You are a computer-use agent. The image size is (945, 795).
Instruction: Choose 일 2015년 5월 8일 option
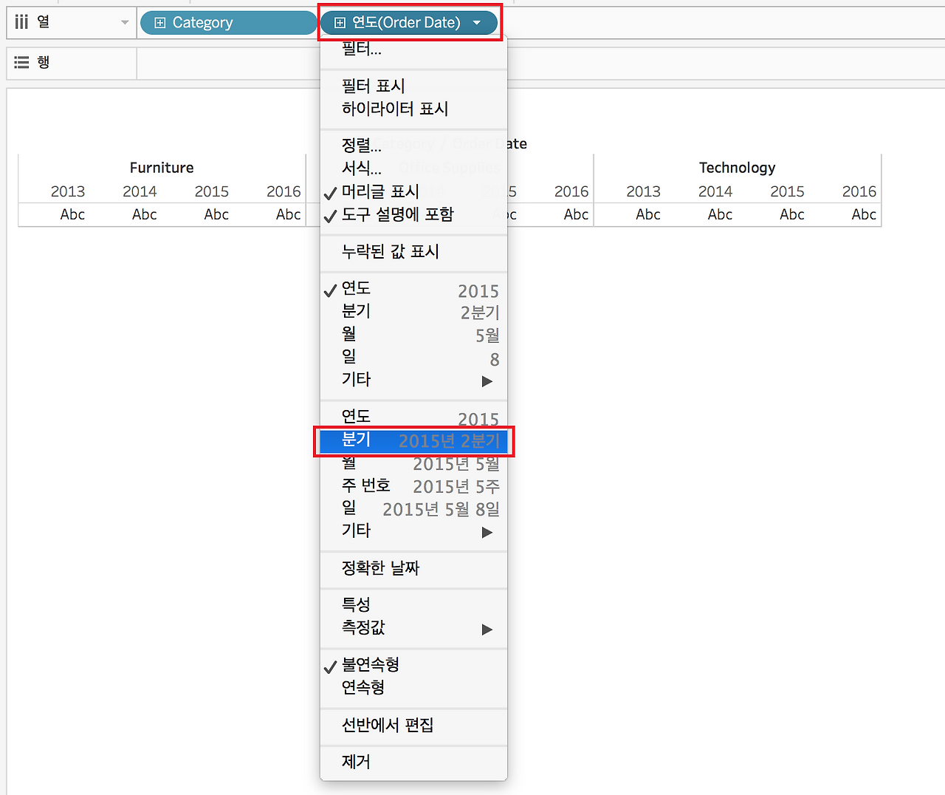click(413, 509)
